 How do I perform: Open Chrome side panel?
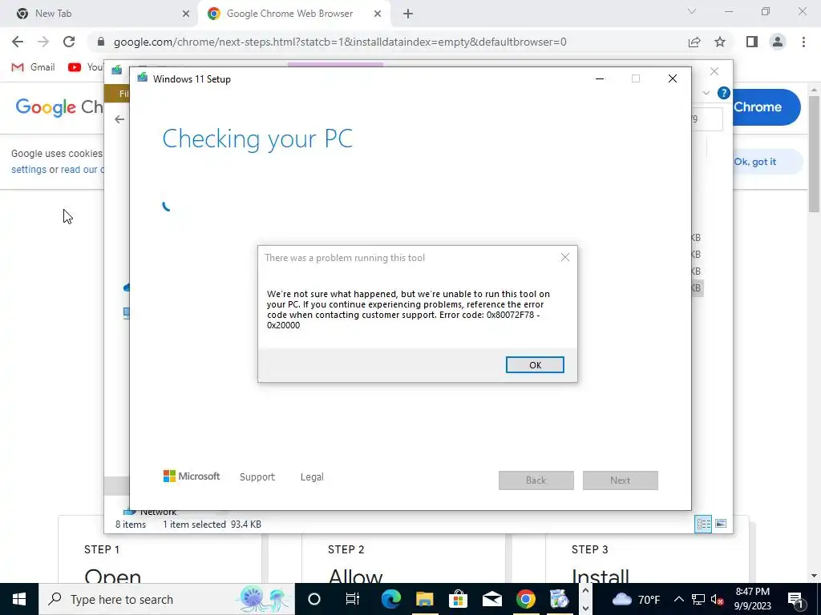(752, 42)
